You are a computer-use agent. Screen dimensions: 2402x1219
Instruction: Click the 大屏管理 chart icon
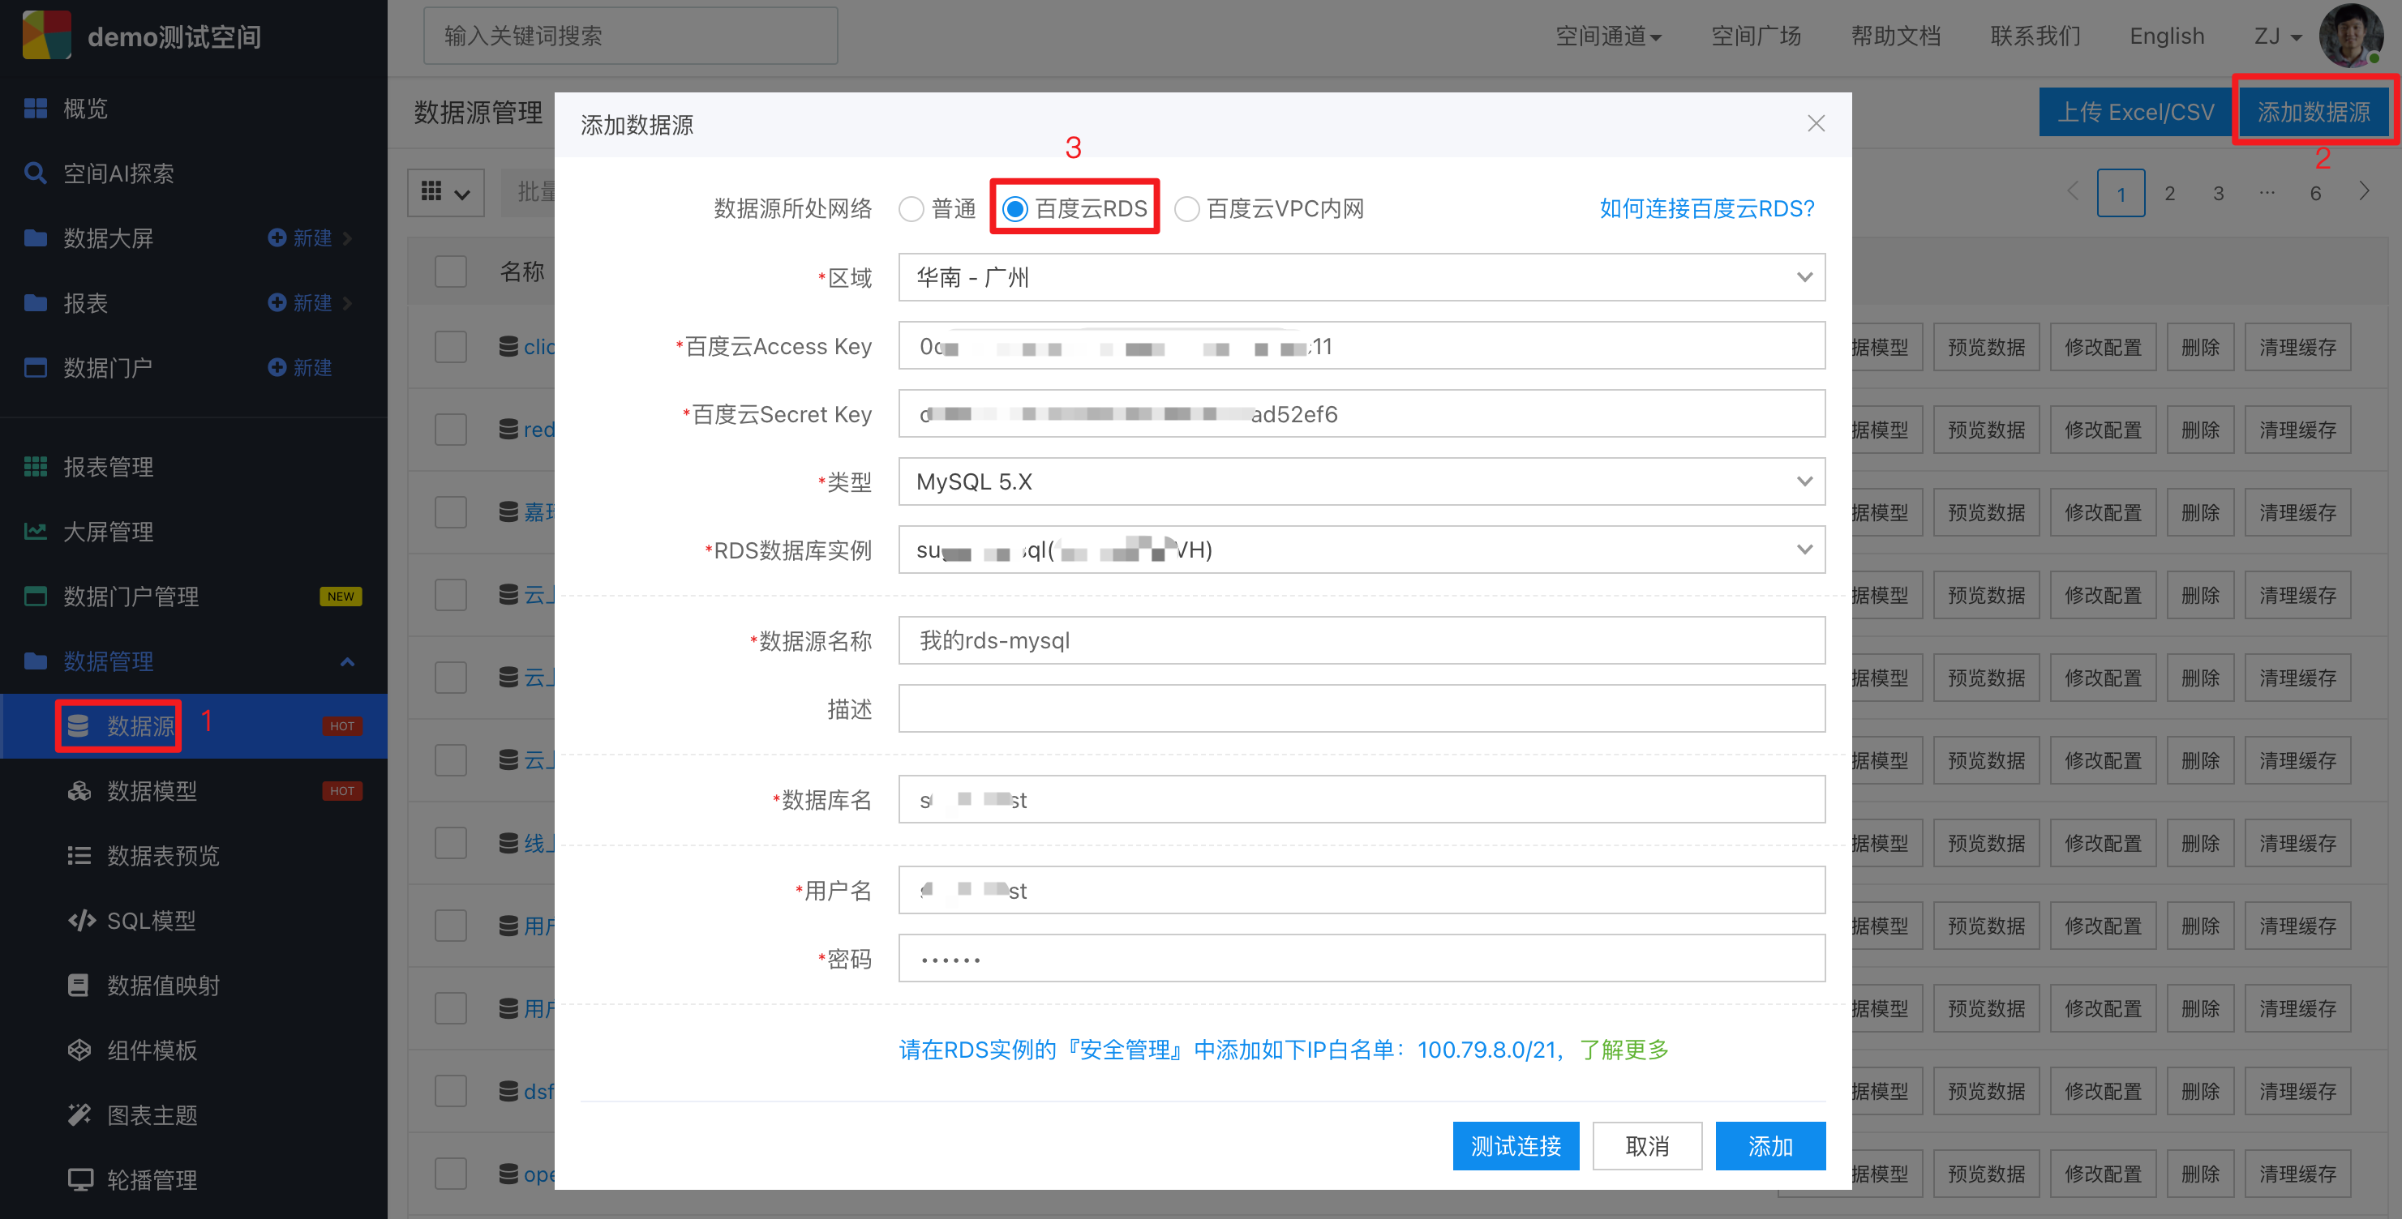(36, 531)
